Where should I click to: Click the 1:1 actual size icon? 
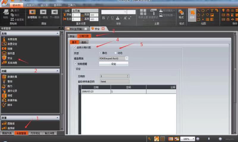170,139
